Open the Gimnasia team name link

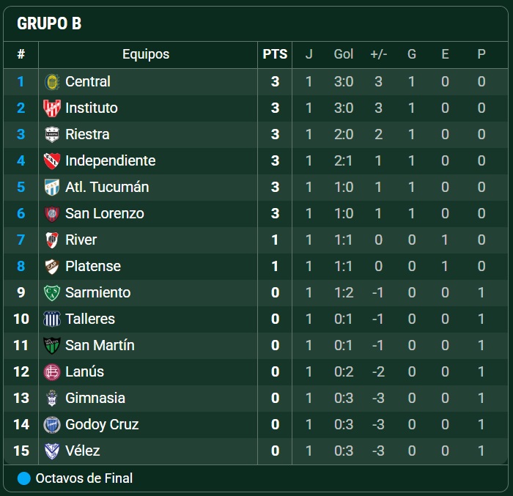click(x=95, y=398)
